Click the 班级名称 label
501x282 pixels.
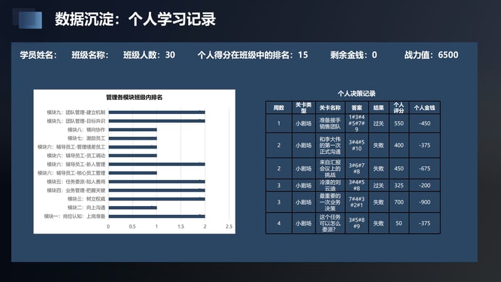[92, 55]
